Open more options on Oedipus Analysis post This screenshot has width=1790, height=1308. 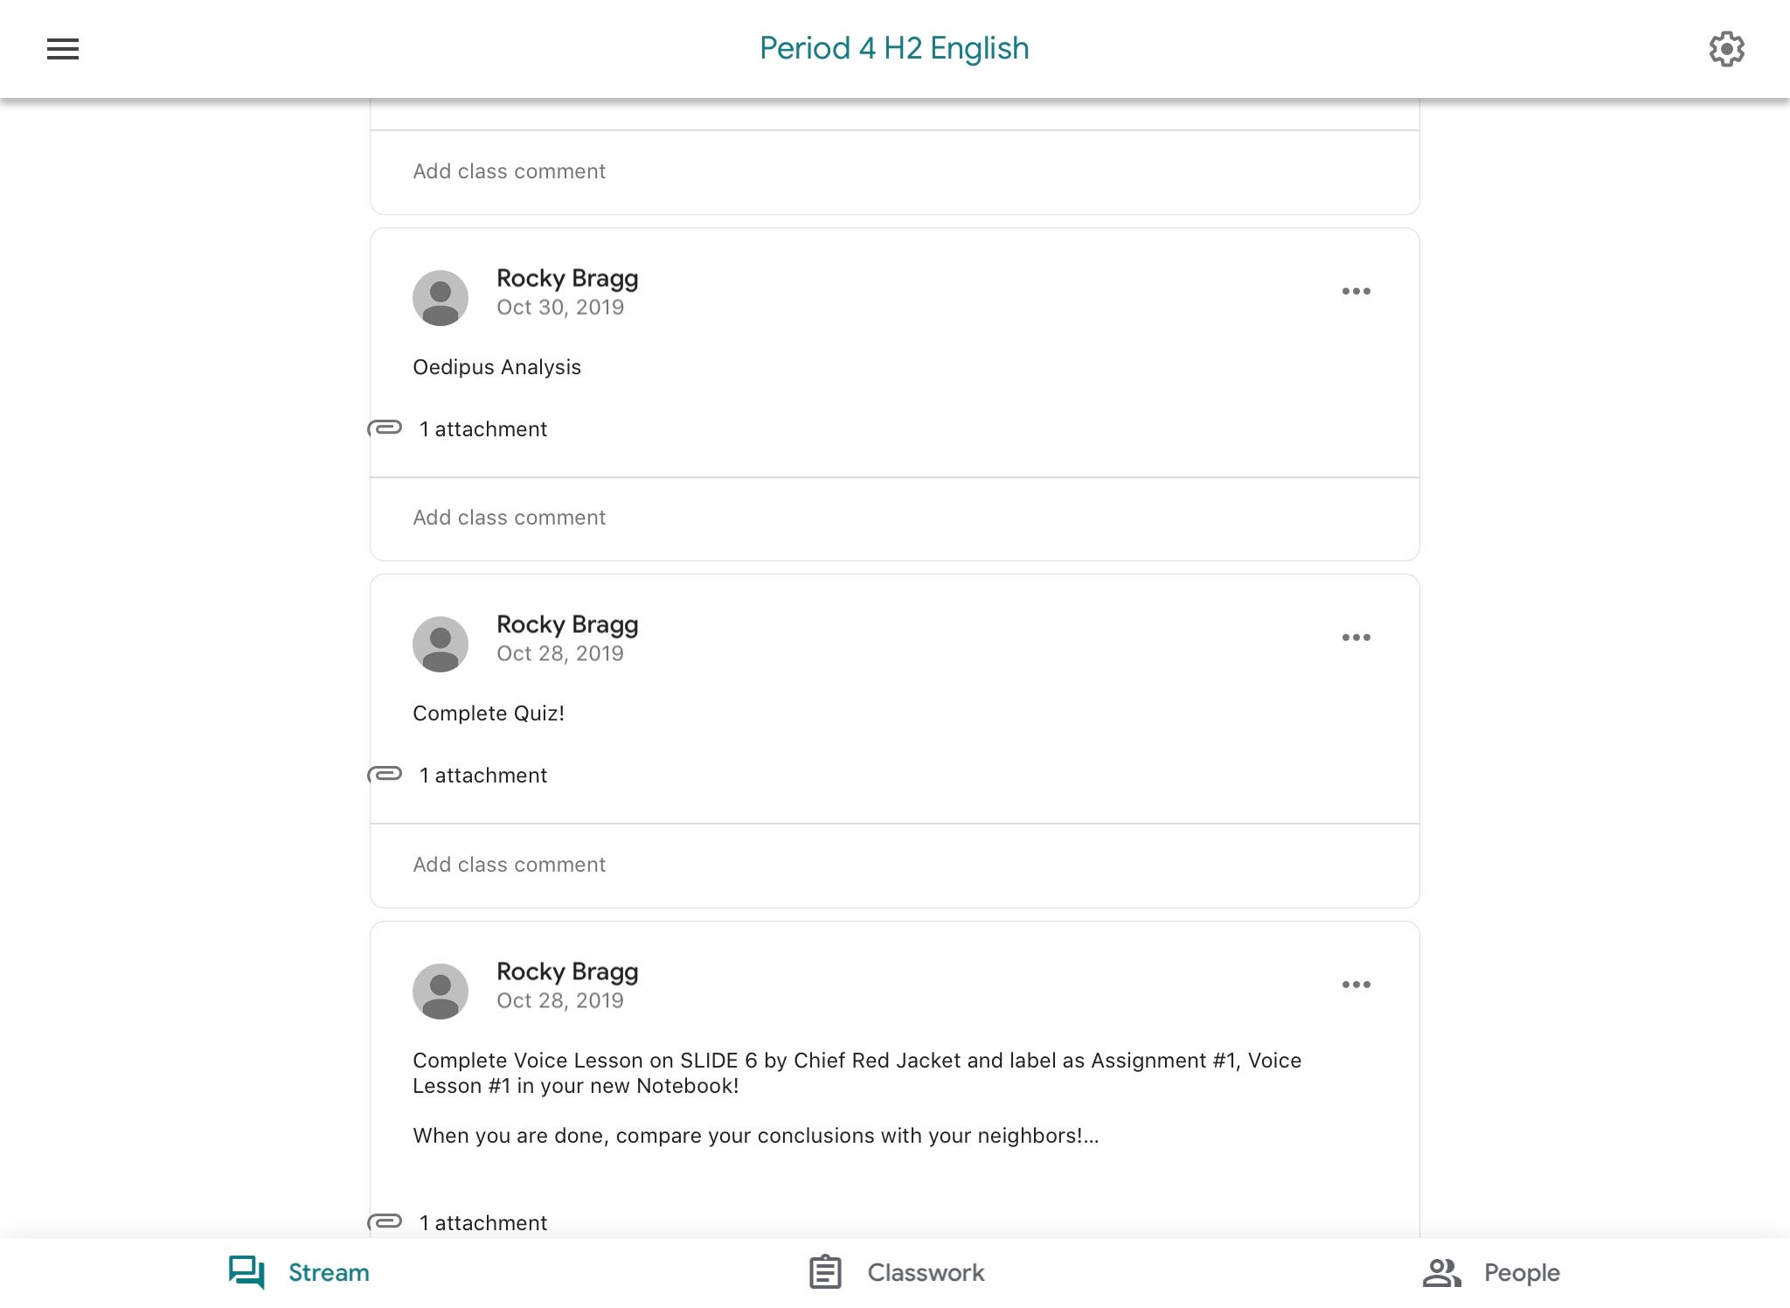coord(1356,291)
